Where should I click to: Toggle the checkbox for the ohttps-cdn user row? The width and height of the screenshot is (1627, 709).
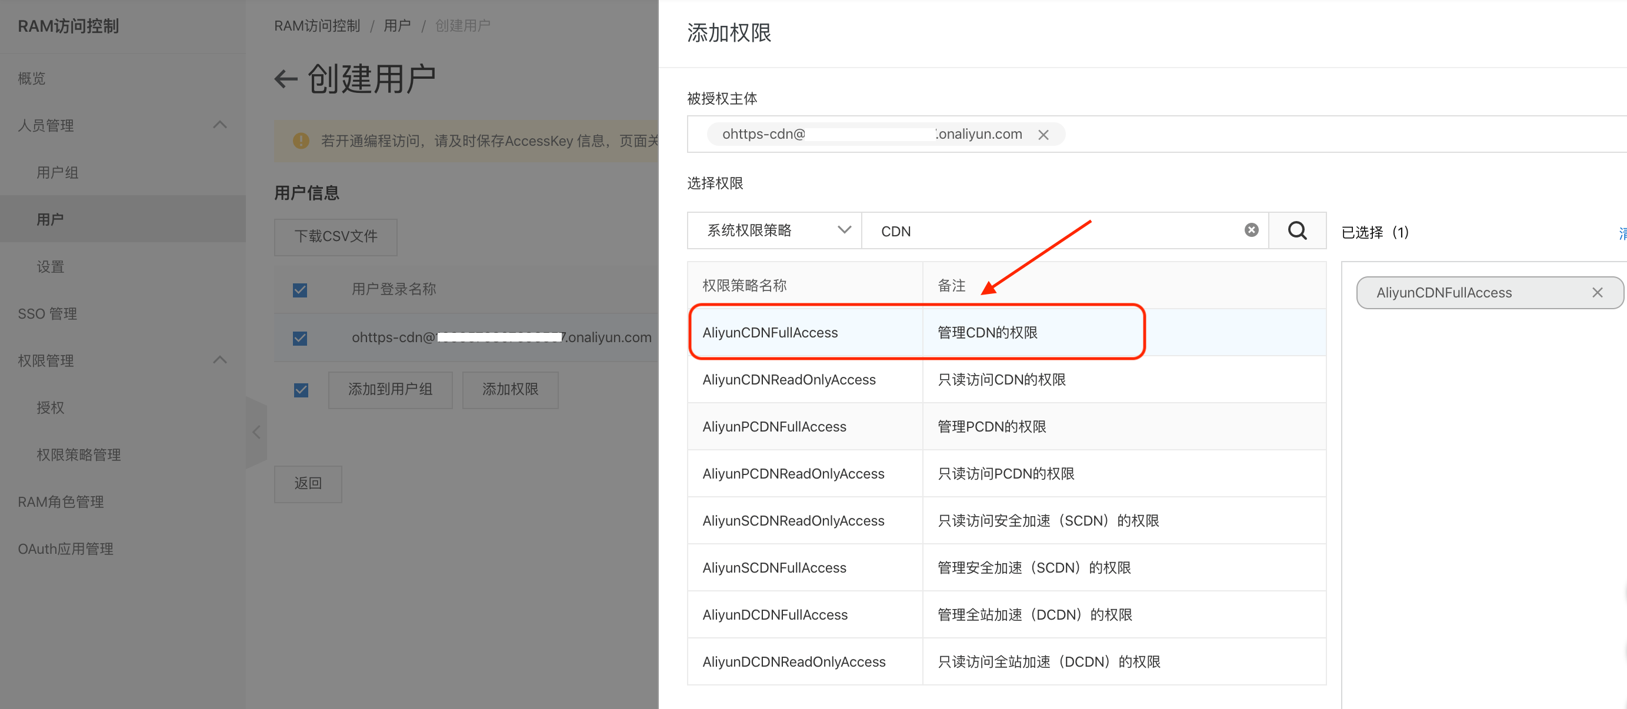click(300, 338)
